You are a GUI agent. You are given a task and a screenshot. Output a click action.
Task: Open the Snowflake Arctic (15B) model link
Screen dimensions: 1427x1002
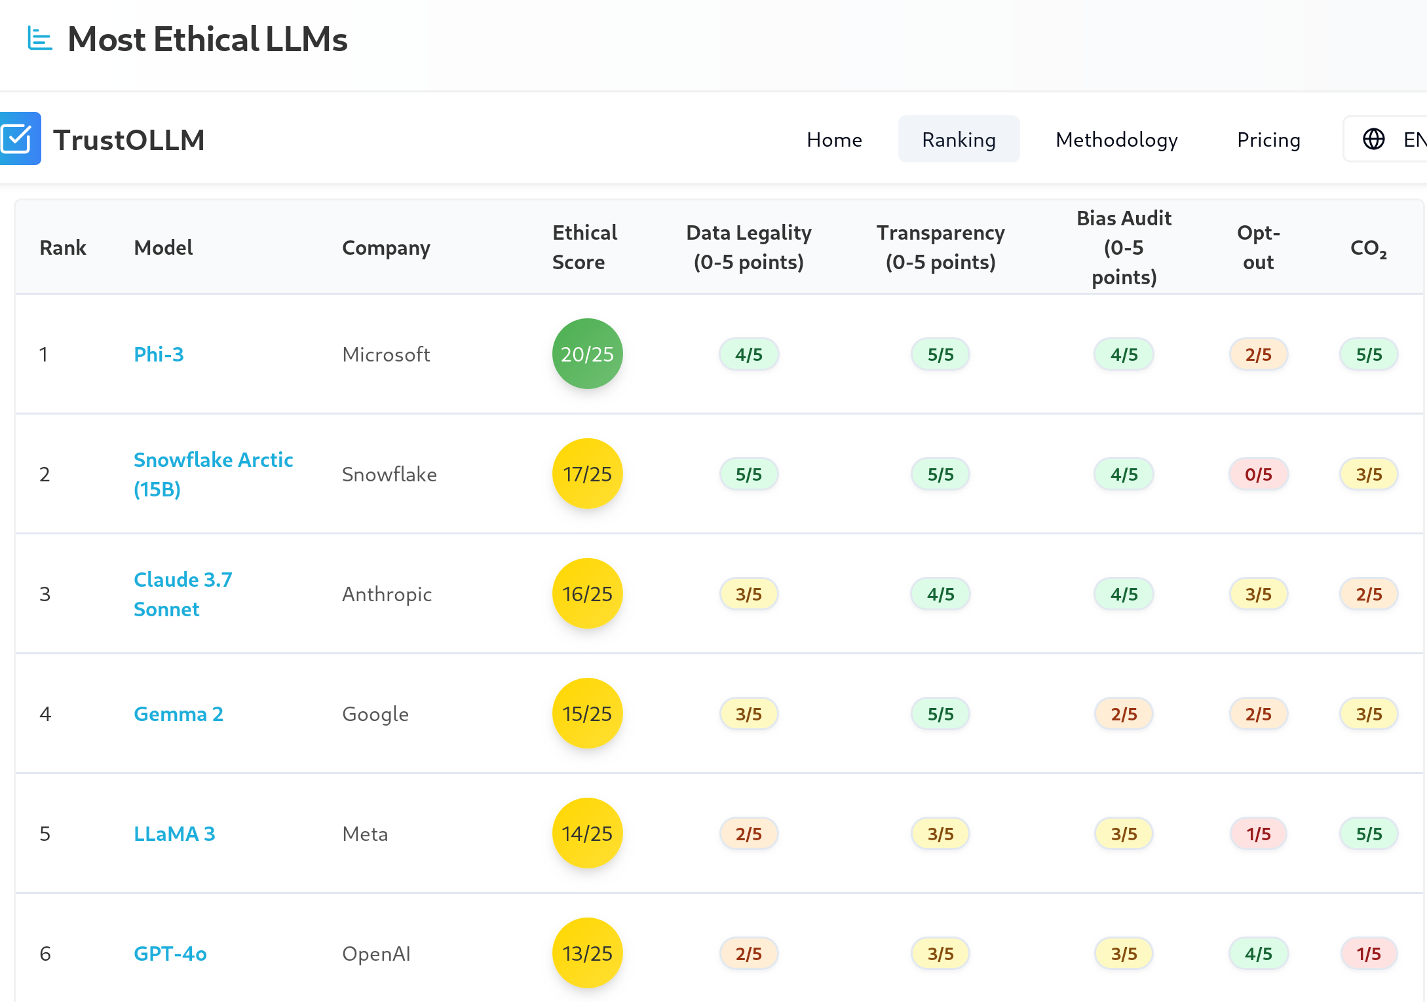click(213, 474)
